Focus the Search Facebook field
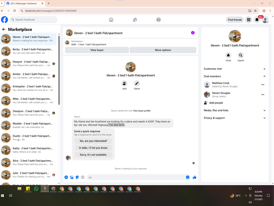 click(x=33, y=20)
